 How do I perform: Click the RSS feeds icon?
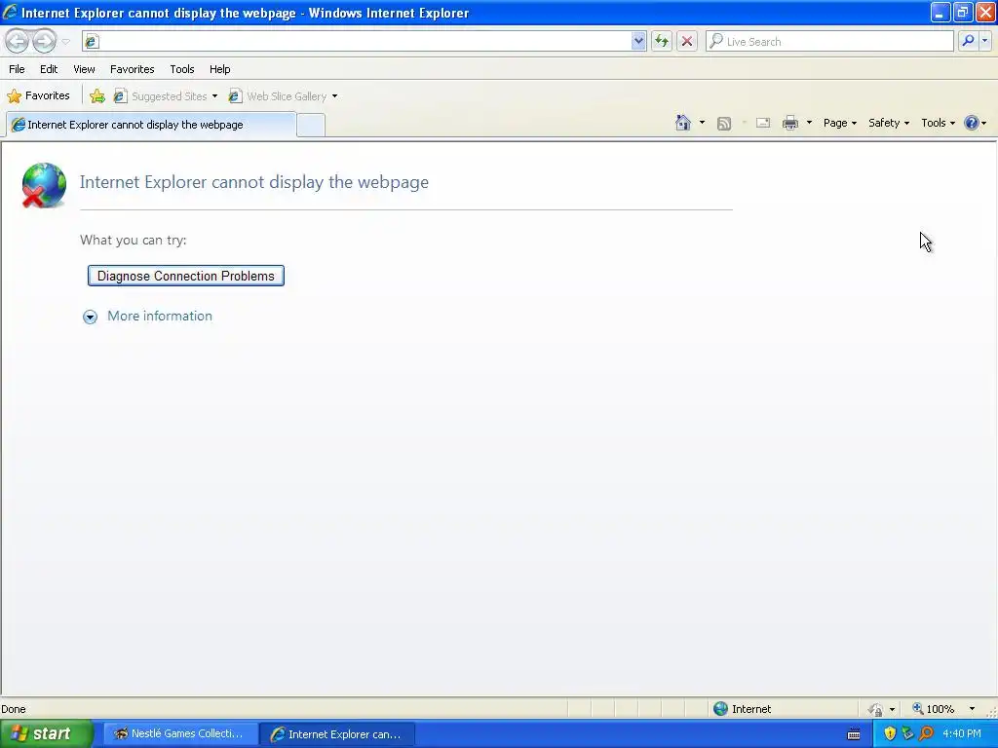tap(724, 124)
